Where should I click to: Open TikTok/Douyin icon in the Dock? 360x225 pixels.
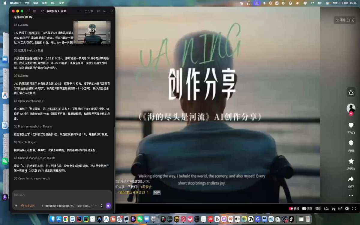coord(291,219)
